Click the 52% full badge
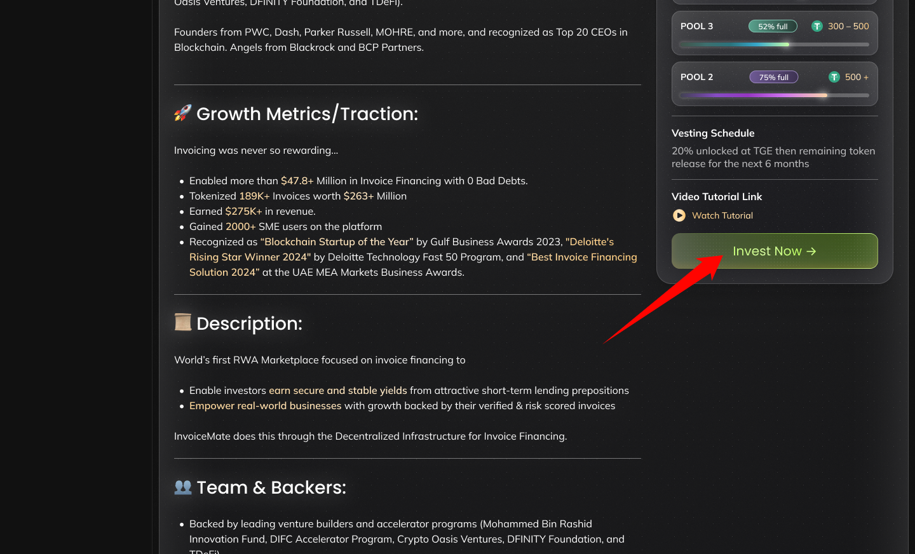915x554 pixels. click(x=773, y=26)
